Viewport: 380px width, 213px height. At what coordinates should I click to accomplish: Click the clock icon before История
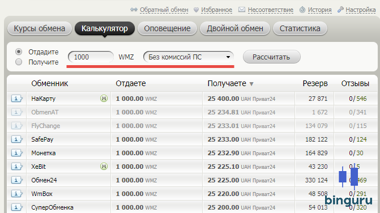point(302,10)
